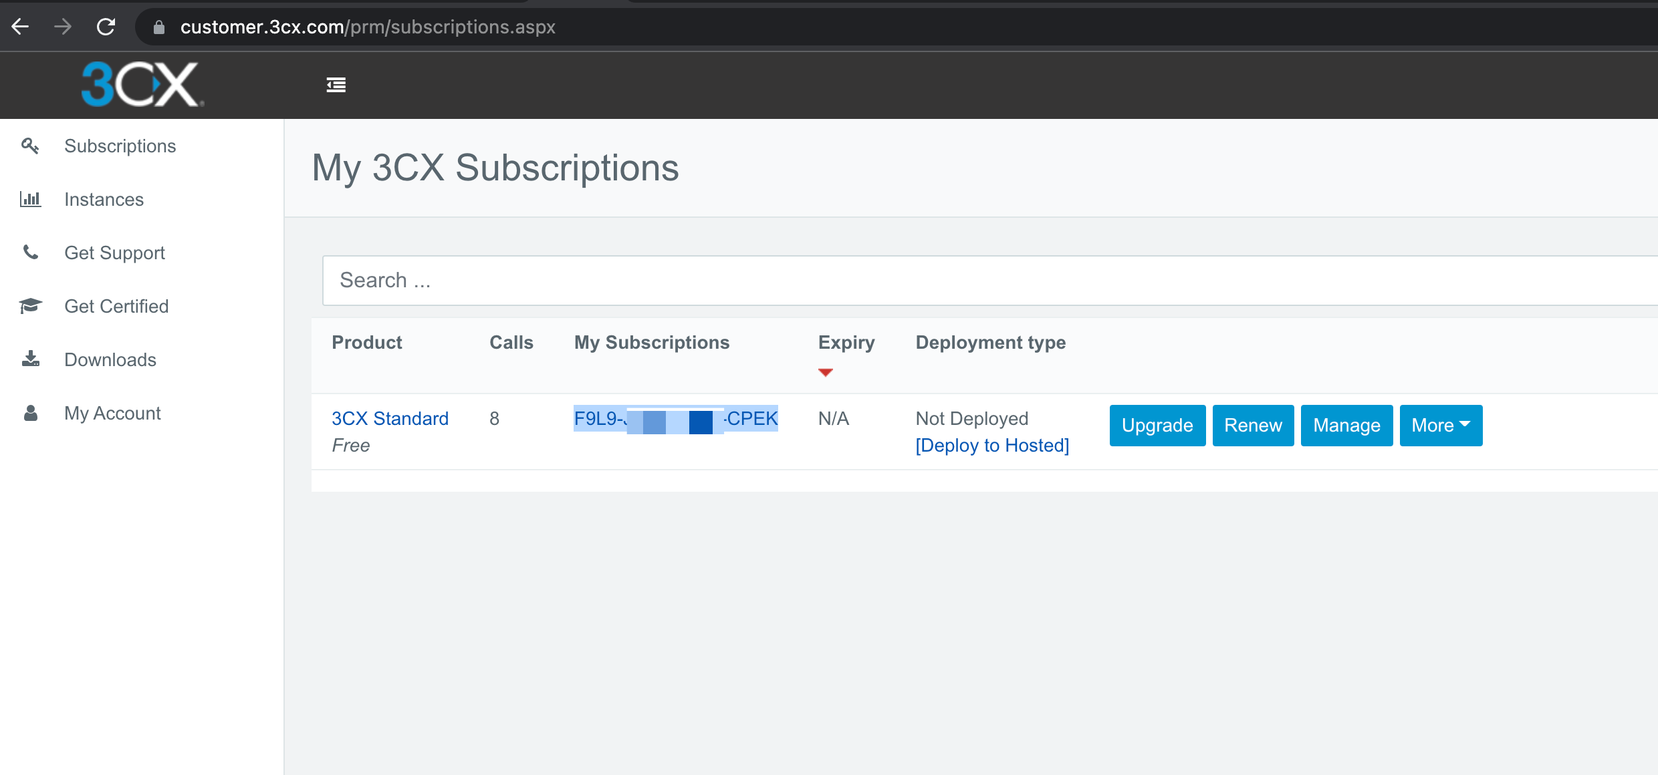Sort by the Calls column header
The image size is (1658, 775).
[511, 342]
